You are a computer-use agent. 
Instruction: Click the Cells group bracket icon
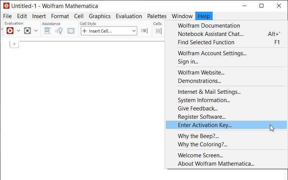coord(159,31)
